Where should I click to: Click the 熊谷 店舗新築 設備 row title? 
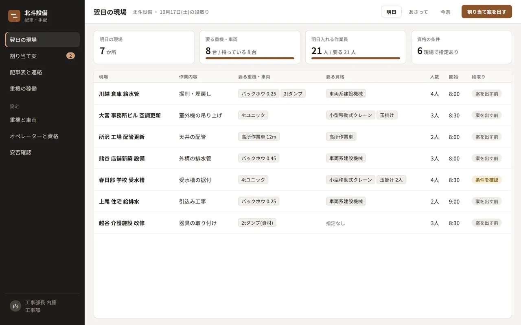point(122,158)
